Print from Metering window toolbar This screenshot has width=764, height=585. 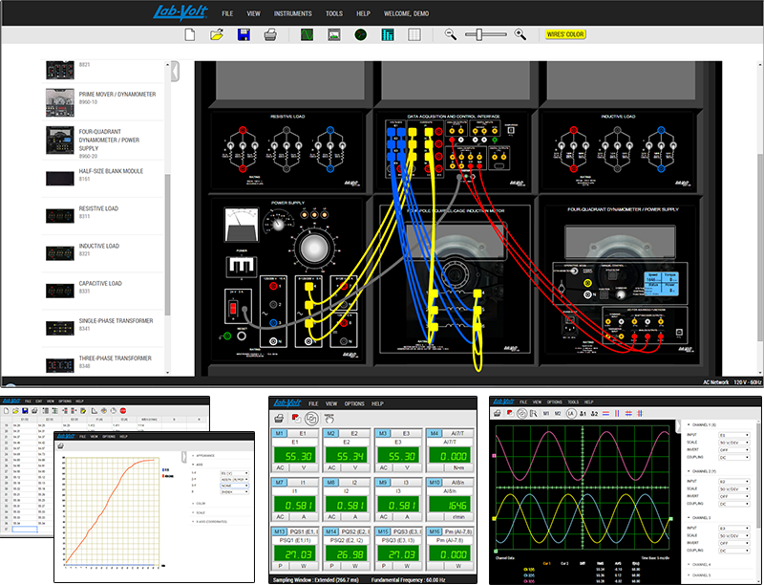[279, 419]
